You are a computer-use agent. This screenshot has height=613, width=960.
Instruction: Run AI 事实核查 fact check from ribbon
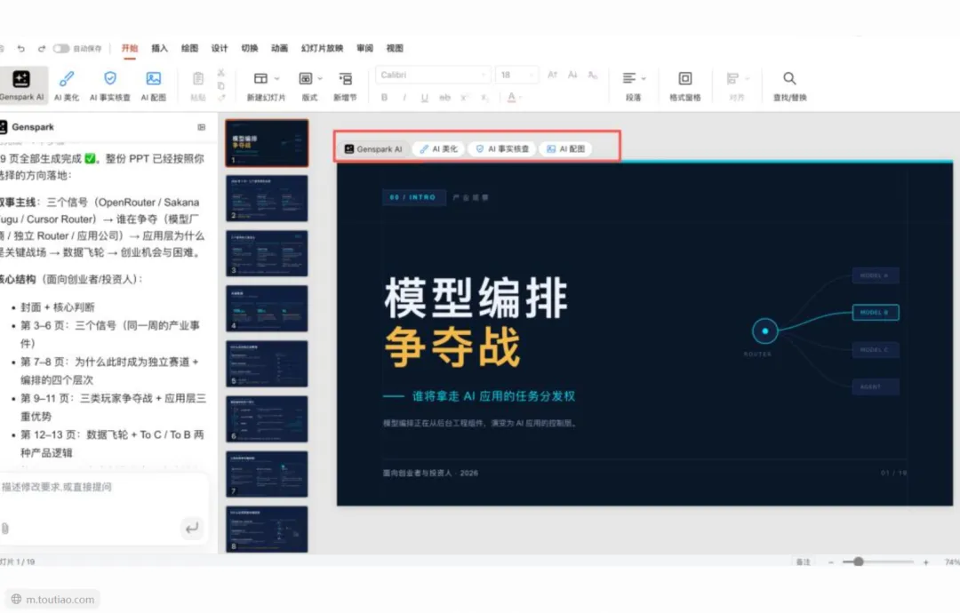tap(110, 85)
